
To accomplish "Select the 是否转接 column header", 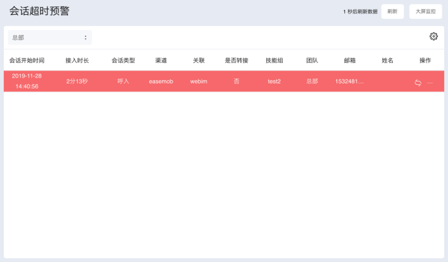I will click(236, 60).
